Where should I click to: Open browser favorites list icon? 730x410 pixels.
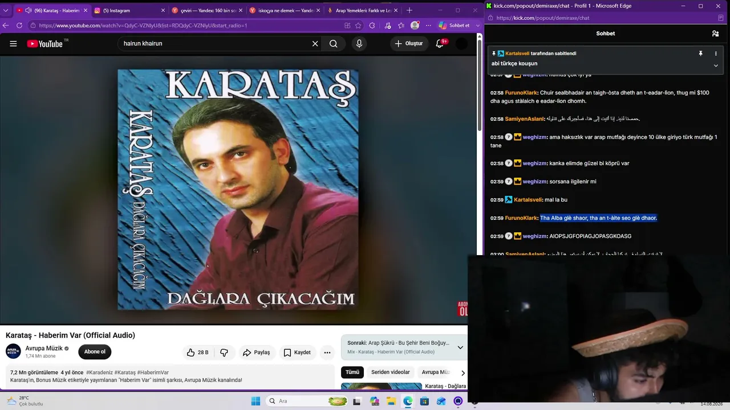(x=401, y=25)
